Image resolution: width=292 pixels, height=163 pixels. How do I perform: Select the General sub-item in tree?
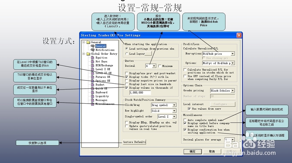[x=100, y=46]
